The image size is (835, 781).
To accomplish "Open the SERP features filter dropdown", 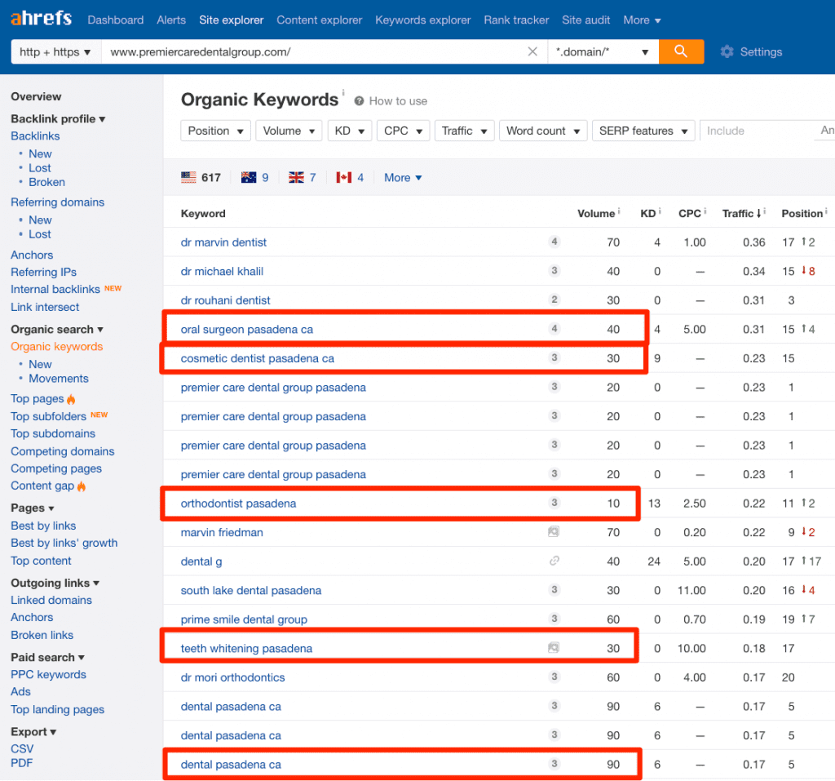I will (x=643, y=131).
